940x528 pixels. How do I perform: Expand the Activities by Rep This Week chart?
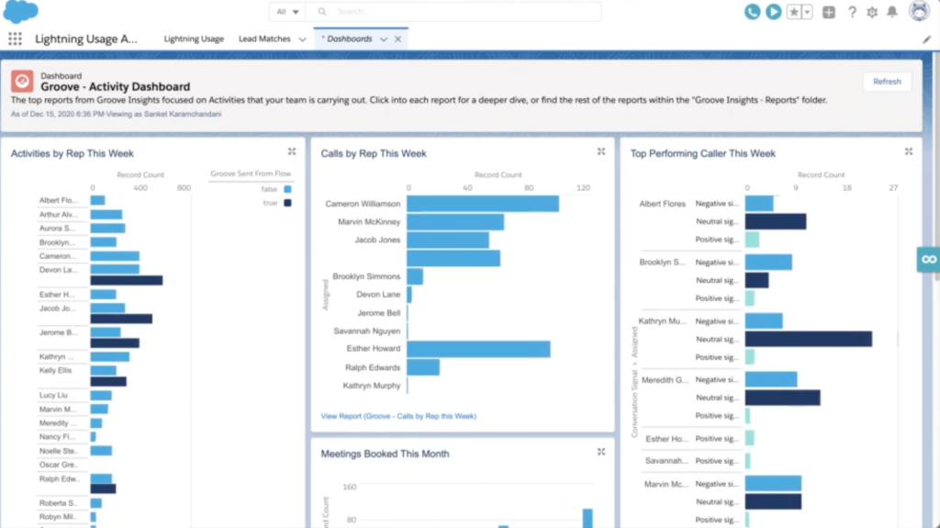292,152
